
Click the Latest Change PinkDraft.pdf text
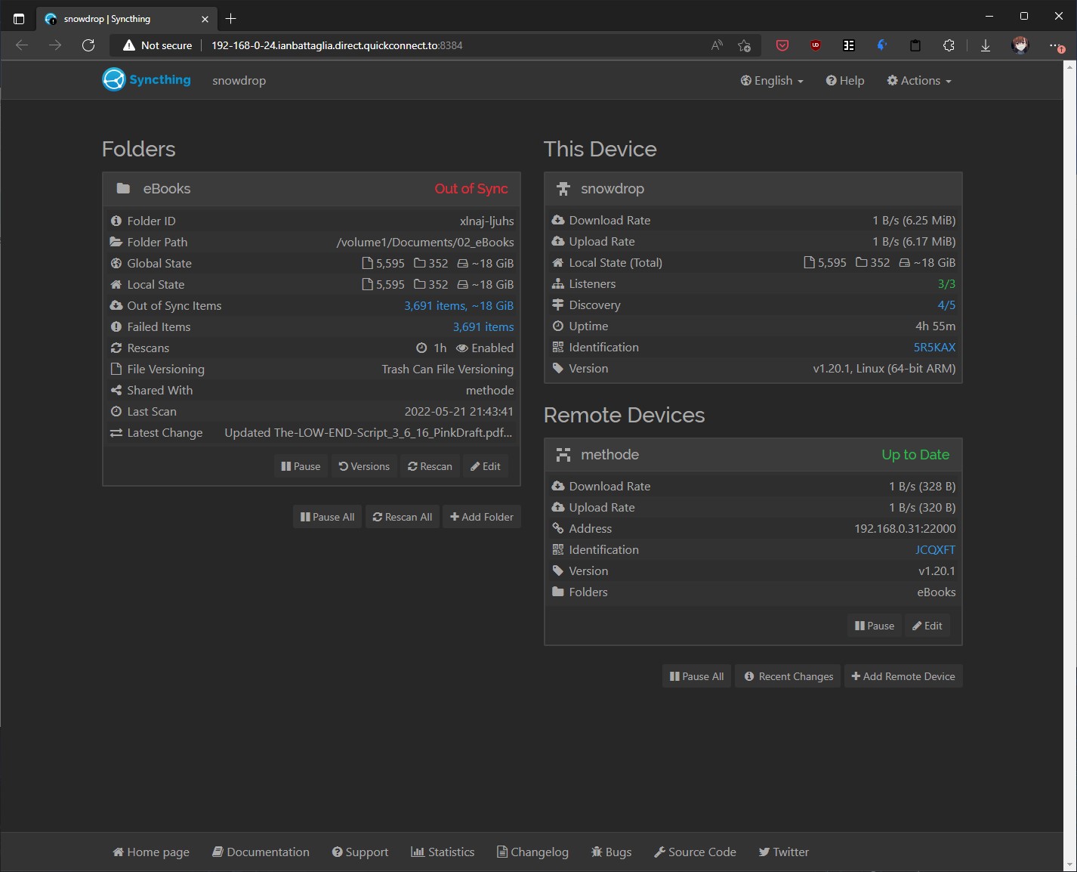(x=369, y=432)
